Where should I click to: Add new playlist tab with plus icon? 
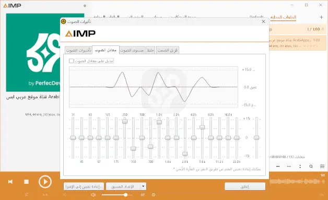pyautogui.click(x=322, y=17)
